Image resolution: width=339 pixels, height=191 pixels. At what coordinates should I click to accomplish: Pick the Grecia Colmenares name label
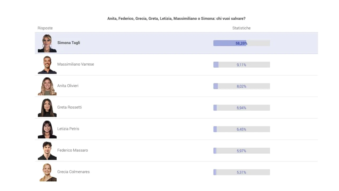coord(73,172)
